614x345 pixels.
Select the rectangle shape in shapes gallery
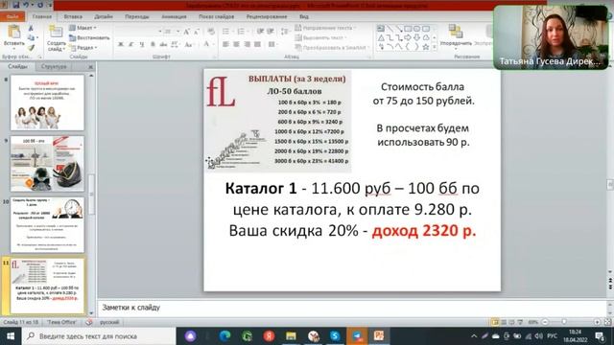pyautogui.click(x=408, y=29)
